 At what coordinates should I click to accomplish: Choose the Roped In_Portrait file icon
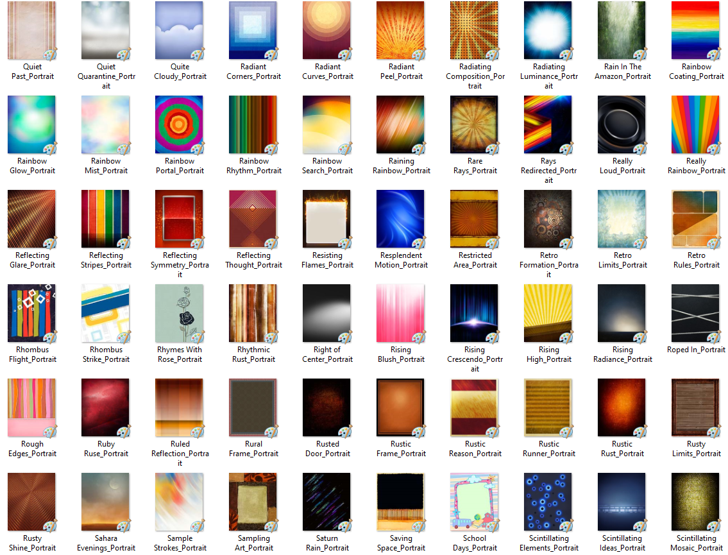coord(696,313)
